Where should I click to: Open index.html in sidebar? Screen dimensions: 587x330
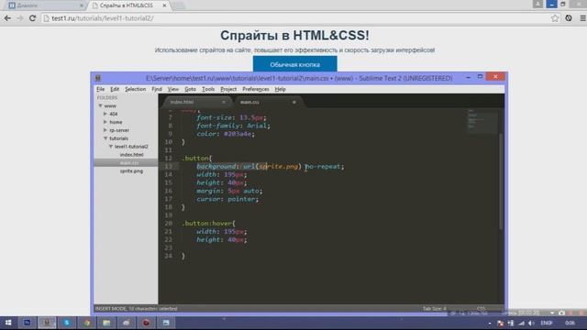tap(131, 155)
